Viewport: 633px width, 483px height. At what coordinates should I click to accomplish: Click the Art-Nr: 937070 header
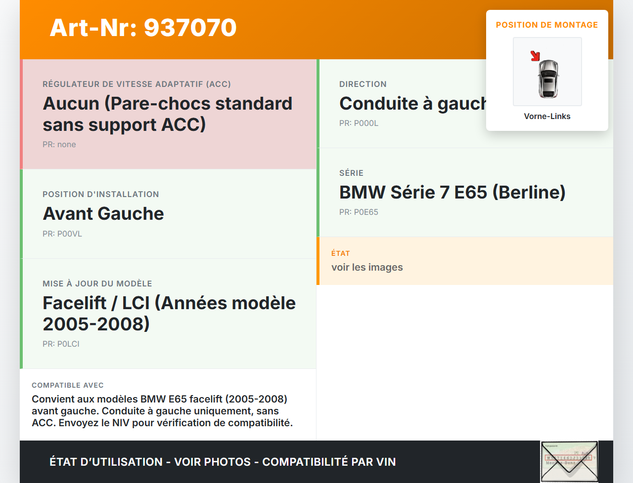point(143,28)
